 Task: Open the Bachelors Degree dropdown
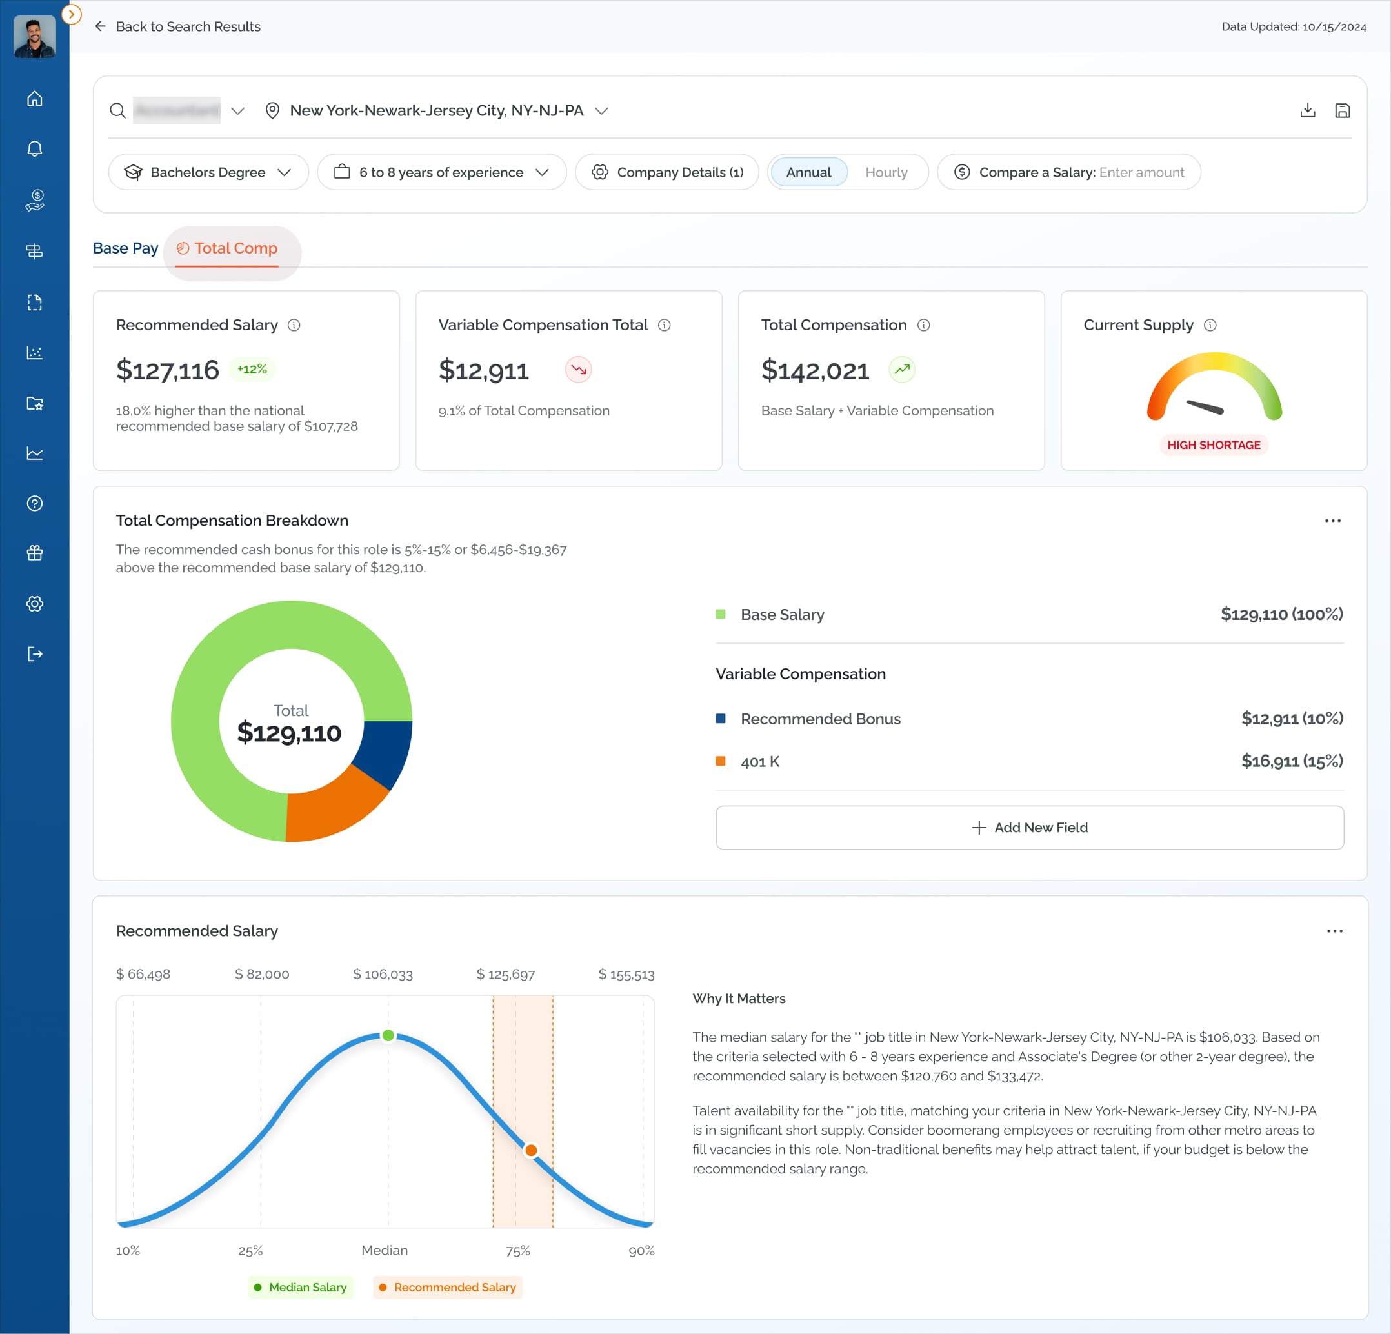coord(208,172)
